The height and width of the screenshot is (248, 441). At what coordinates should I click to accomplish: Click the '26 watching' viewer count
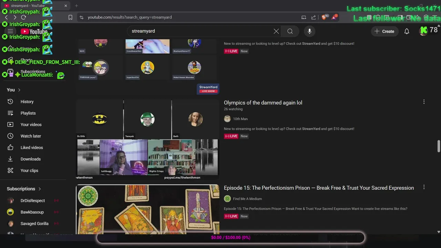tap(233, 109)
